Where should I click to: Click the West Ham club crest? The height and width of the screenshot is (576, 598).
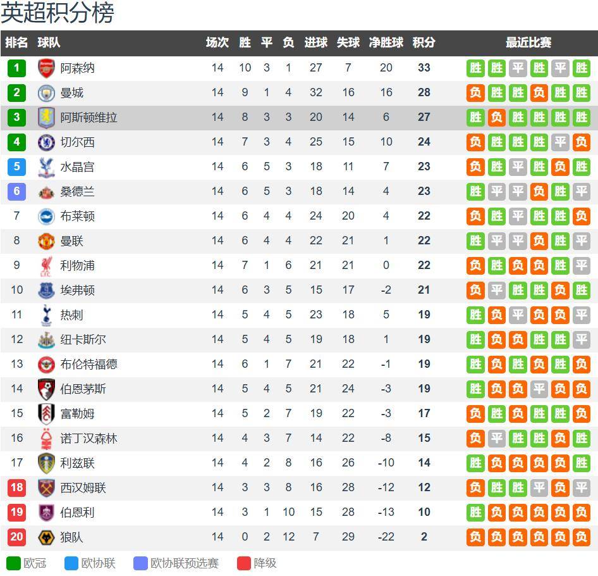47,488
